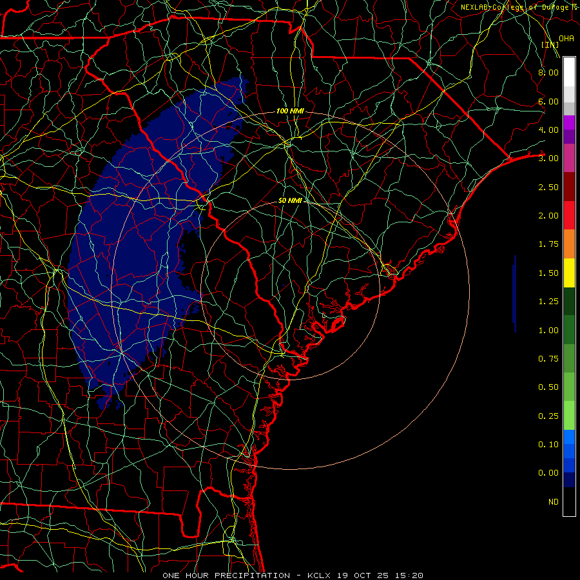Click the 3.00 legend value
The height and width of the screenshot is (580, 580).
548,159
